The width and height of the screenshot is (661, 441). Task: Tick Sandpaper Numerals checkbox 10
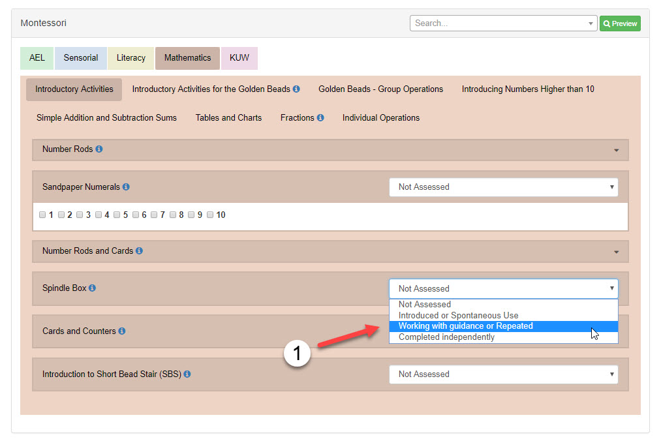[x=210, y=215]
